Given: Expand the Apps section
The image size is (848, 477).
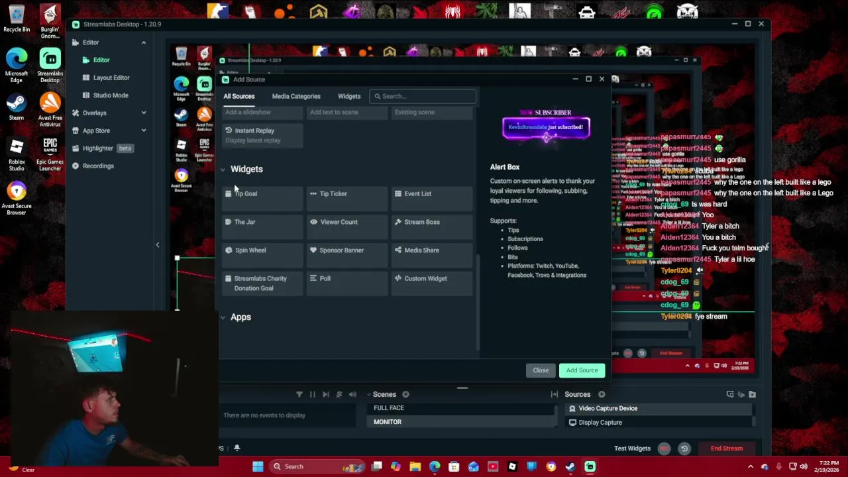Looking at the screenshot, I should (x=223, y=317).
